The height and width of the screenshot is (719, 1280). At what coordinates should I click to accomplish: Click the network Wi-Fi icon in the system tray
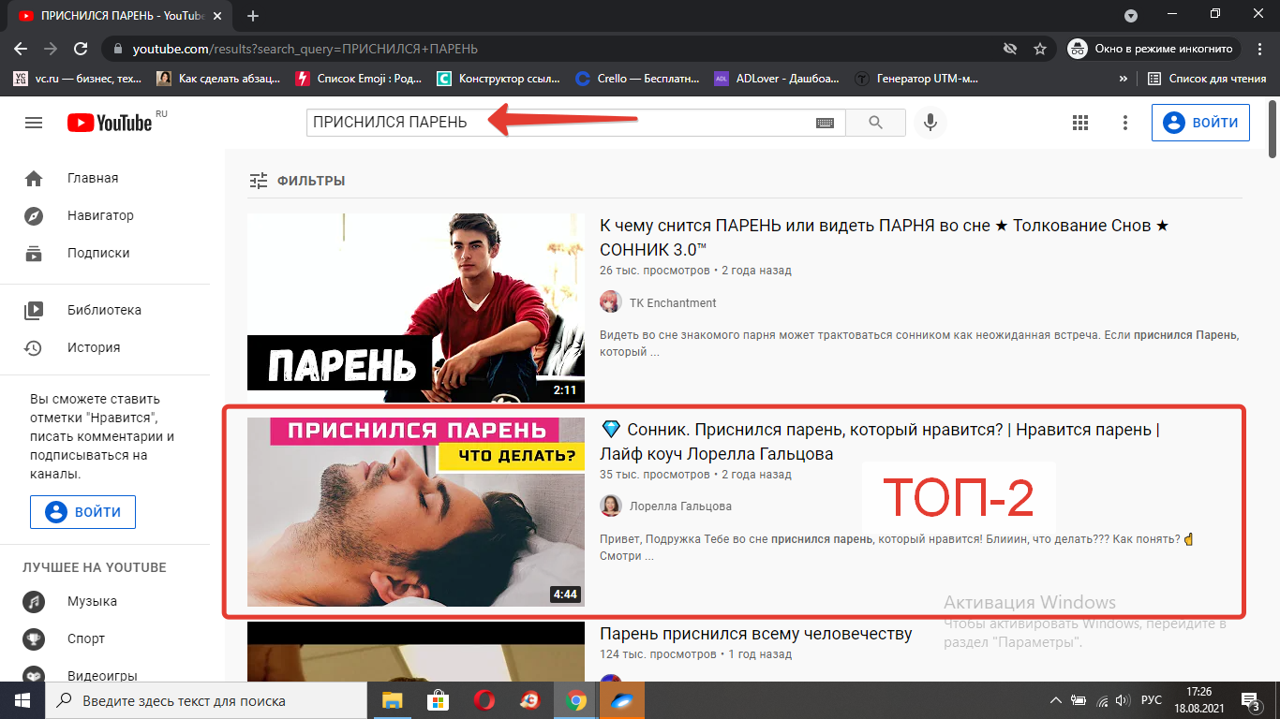click(1102, 700)
